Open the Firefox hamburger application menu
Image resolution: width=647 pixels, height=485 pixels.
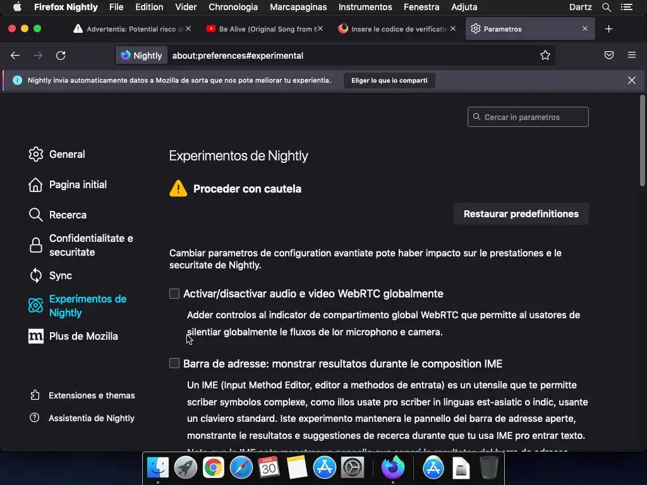[632, 55]
